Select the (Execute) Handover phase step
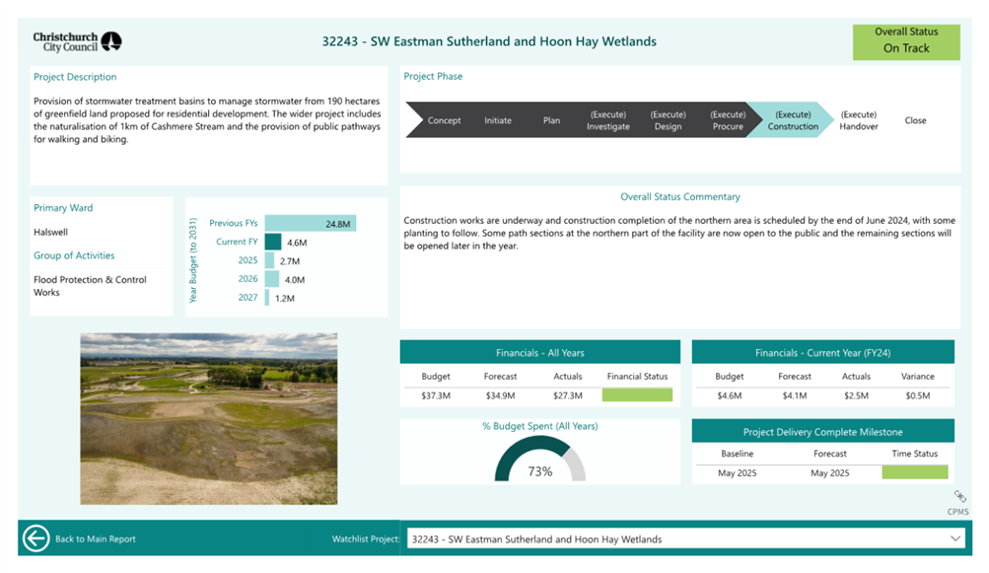 859,120
